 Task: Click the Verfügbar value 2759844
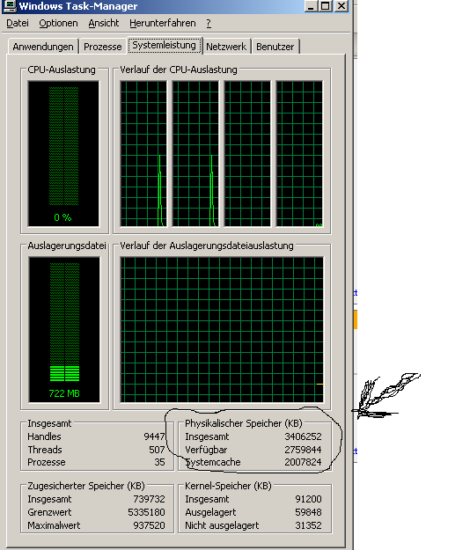(x=303, y=450)
